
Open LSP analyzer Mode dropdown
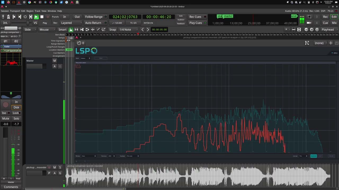pos(86,58)
